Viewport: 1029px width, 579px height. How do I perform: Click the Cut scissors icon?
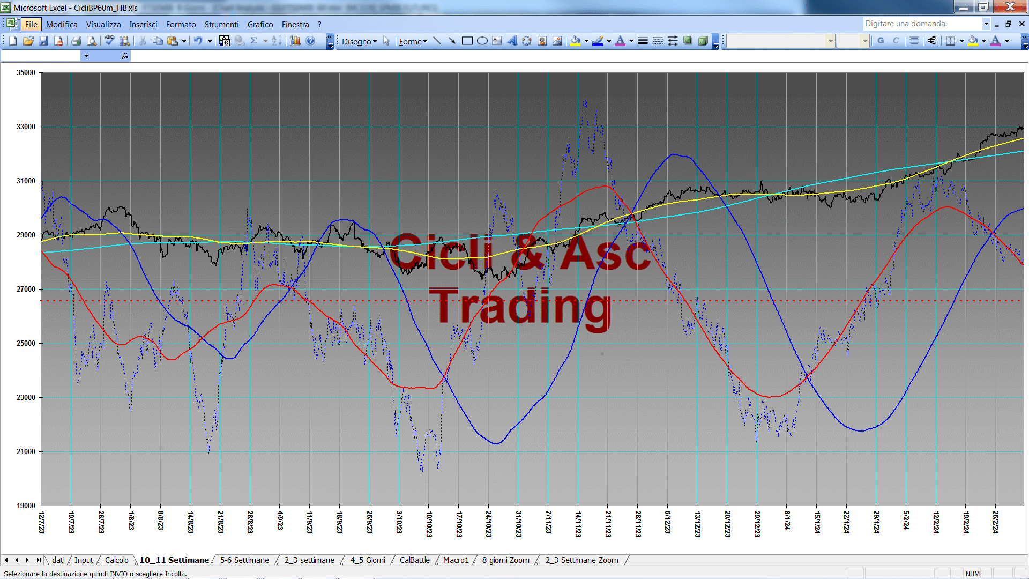tap(142, 41)
